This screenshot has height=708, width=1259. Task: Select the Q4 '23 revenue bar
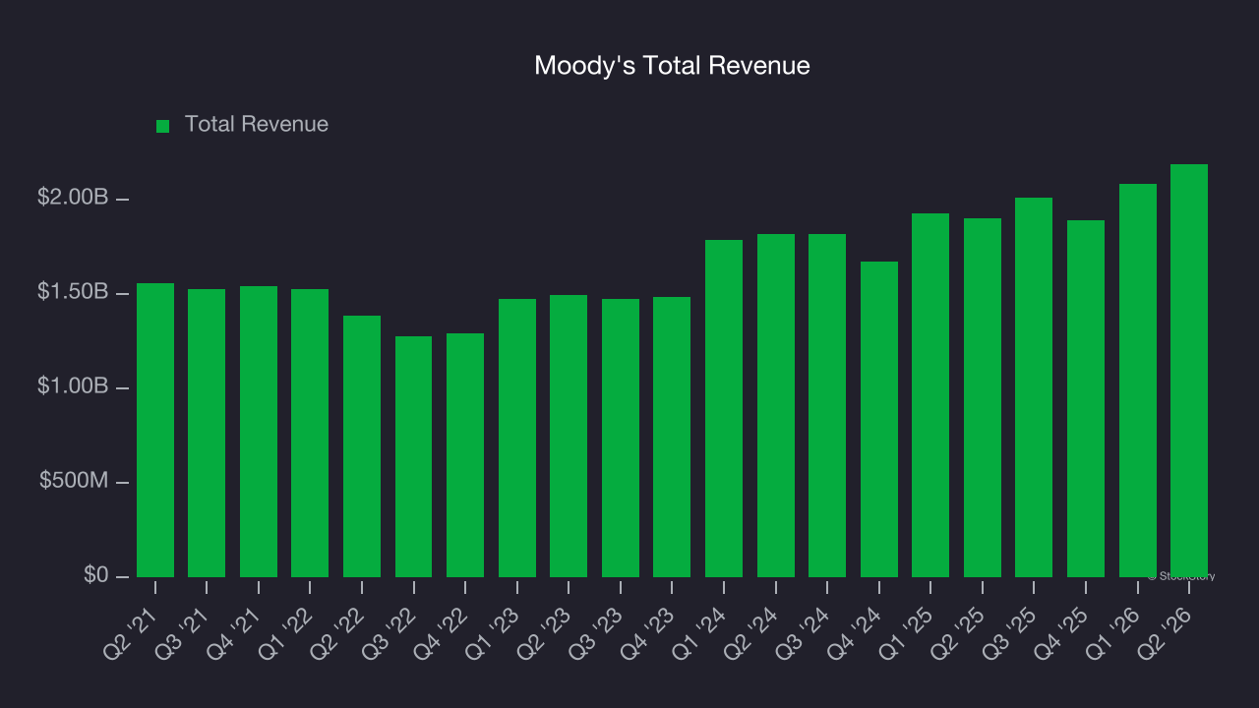click(672, 437)
